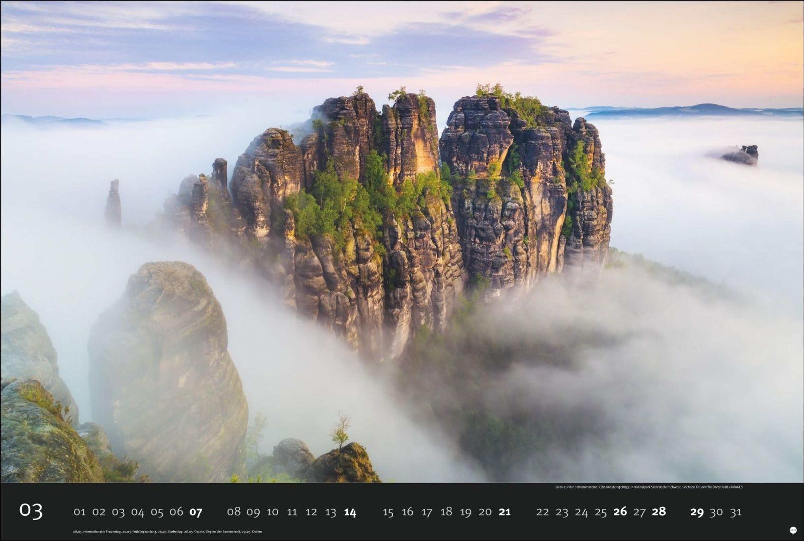Select bold holiday date 26 Karfreitag
The image size is (804, 541).
pyautogui.click(x=620, y=512)
